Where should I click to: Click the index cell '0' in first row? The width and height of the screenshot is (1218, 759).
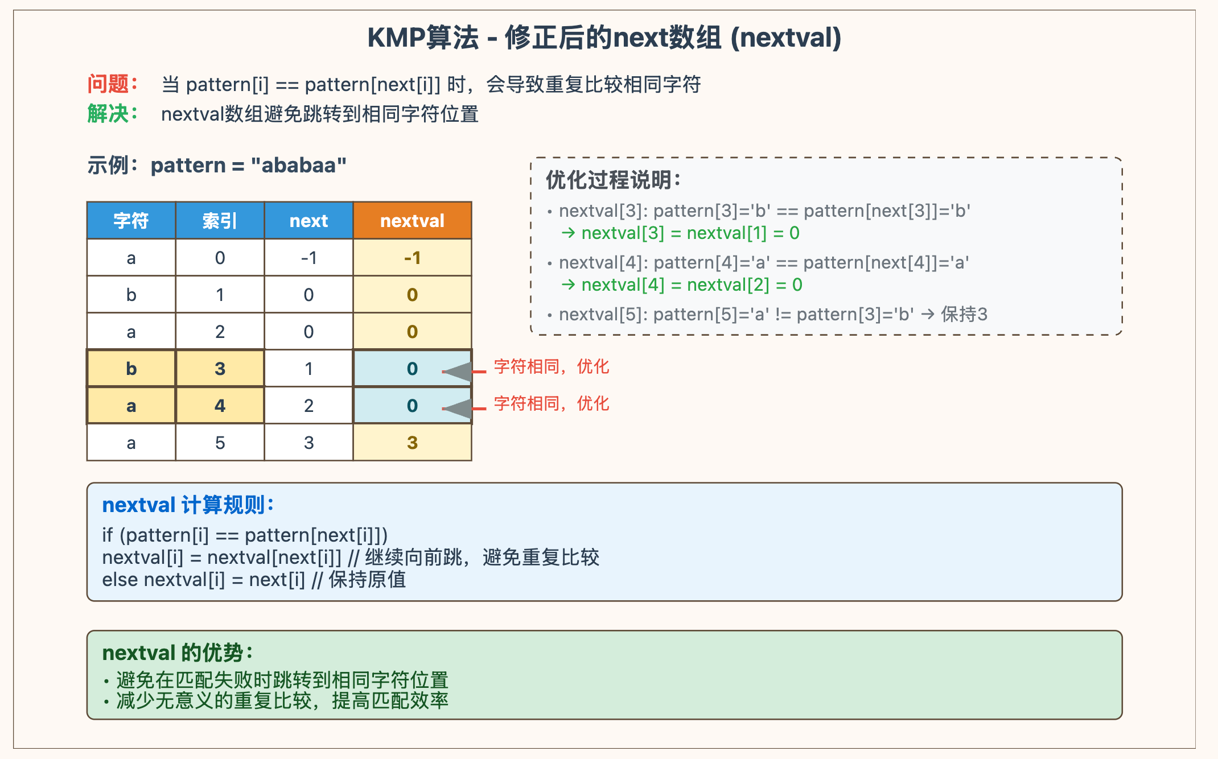(220, 258)
